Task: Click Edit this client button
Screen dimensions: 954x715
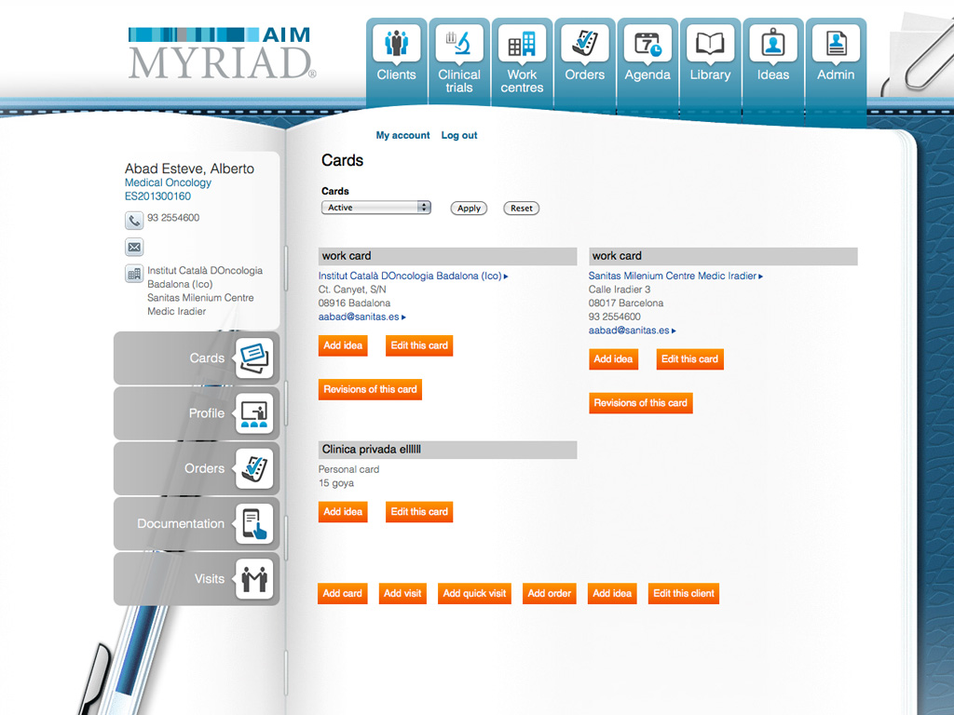Action: 683,593
